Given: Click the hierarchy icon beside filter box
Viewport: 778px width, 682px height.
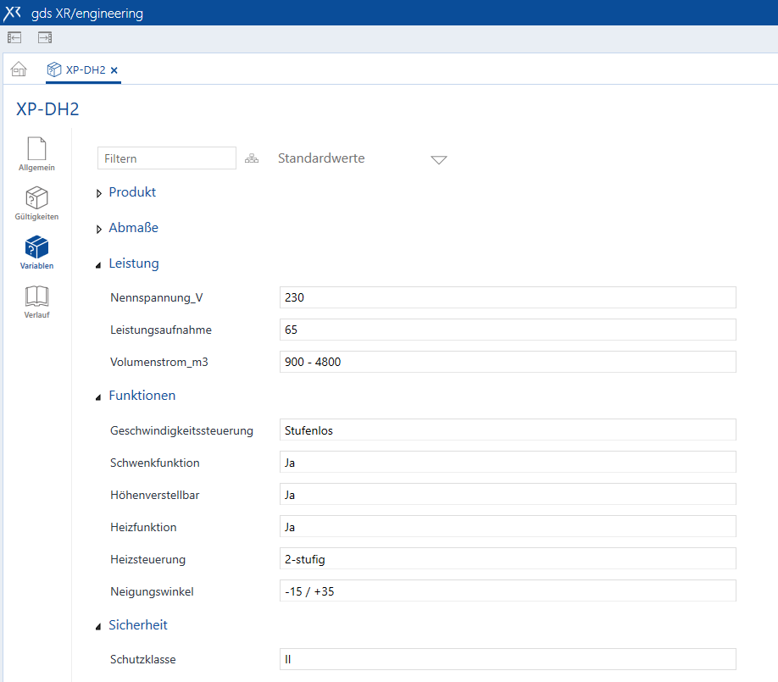Looking at the screenshot, I should tap(252, 158).
